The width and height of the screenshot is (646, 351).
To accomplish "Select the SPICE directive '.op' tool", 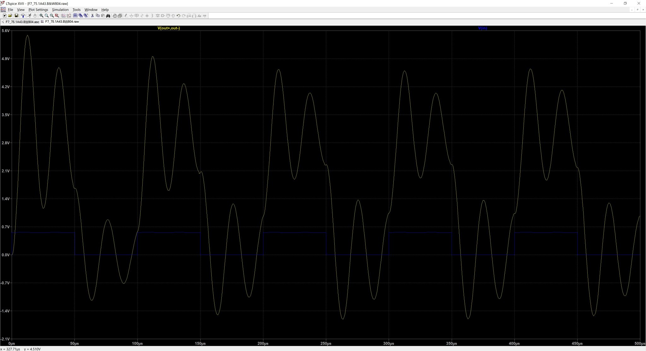I will [x=204, y=16].
